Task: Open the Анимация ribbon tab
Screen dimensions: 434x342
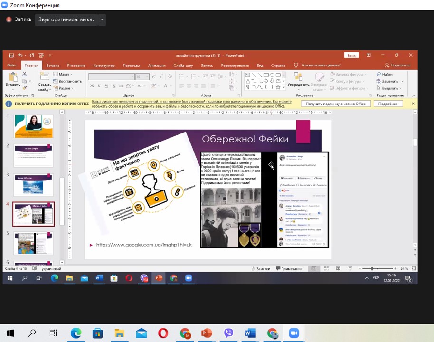Action: (157, 66)
